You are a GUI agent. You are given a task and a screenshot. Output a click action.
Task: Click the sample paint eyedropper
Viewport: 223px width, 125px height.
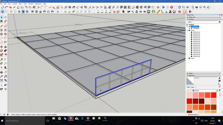click(x=220, y=87)
